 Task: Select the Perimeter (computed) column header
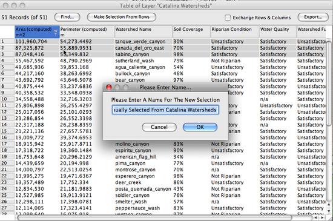click(87, 32)
